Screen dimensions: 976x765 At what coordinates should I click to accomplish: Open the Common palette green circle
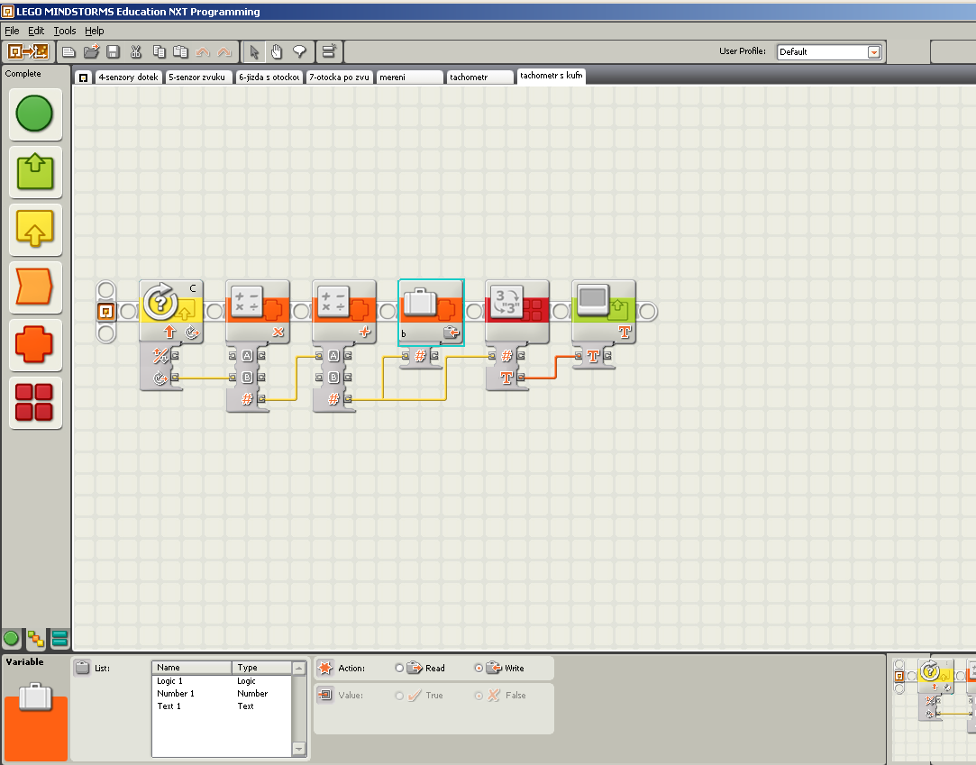click(34, 114)
